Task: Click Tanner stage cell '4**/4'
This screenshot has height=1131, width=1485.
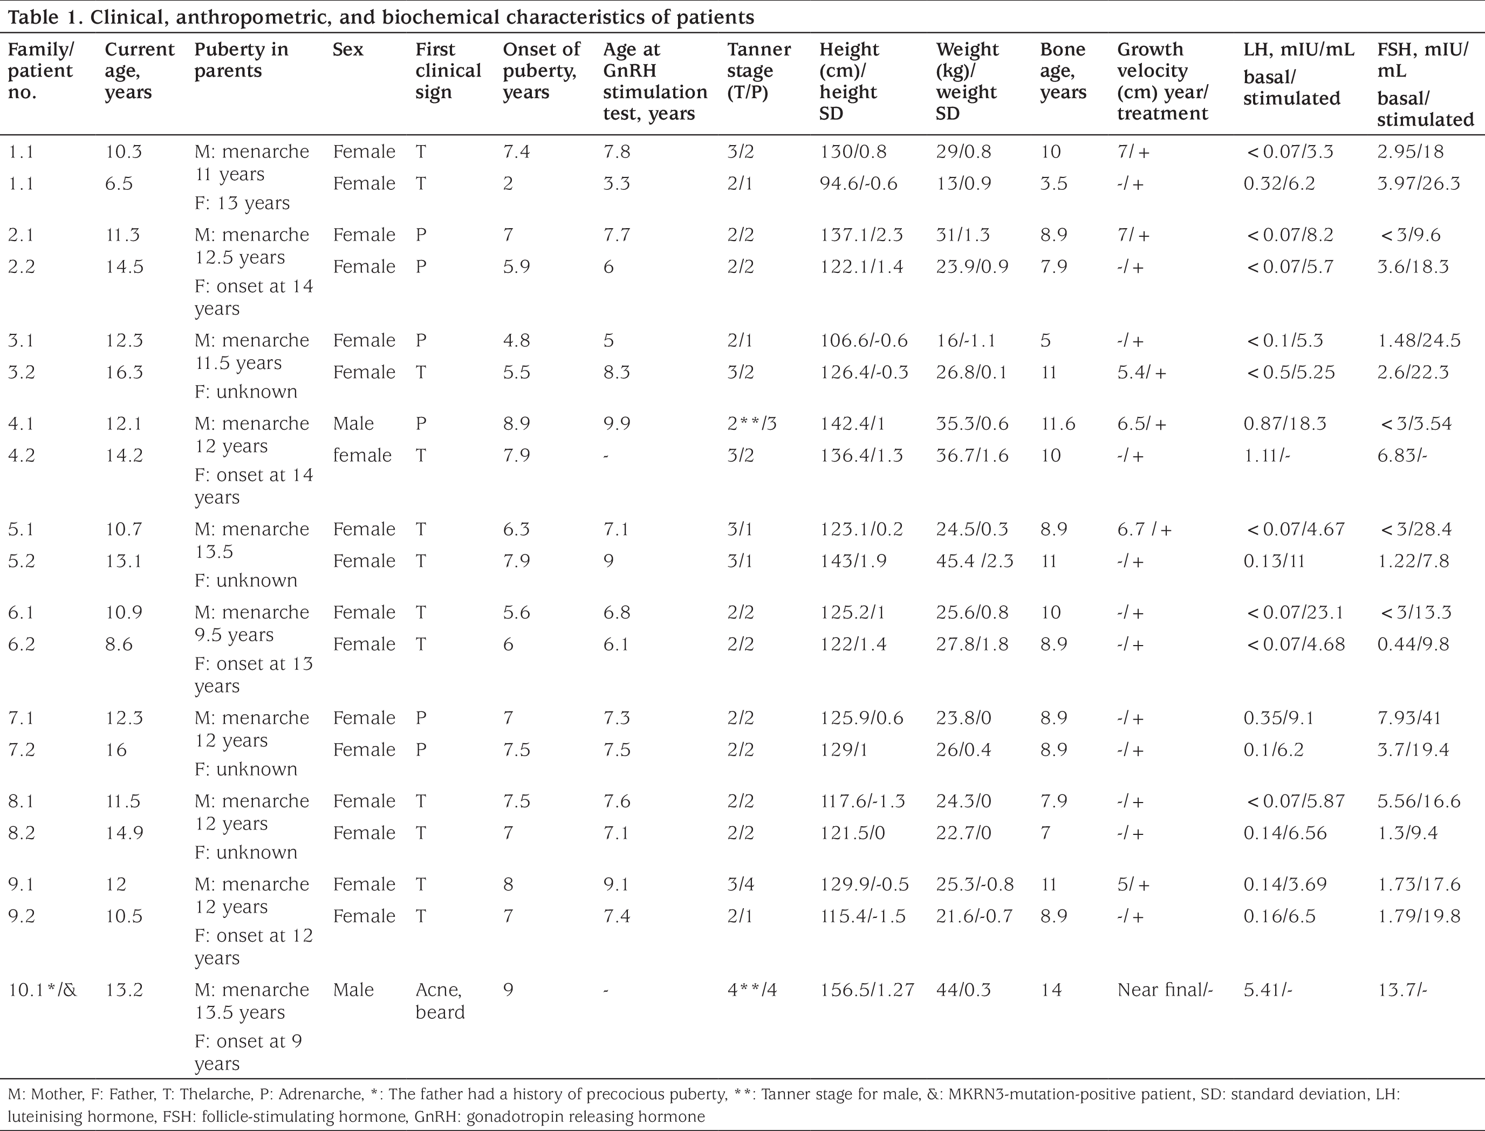Action: [752, 990]
